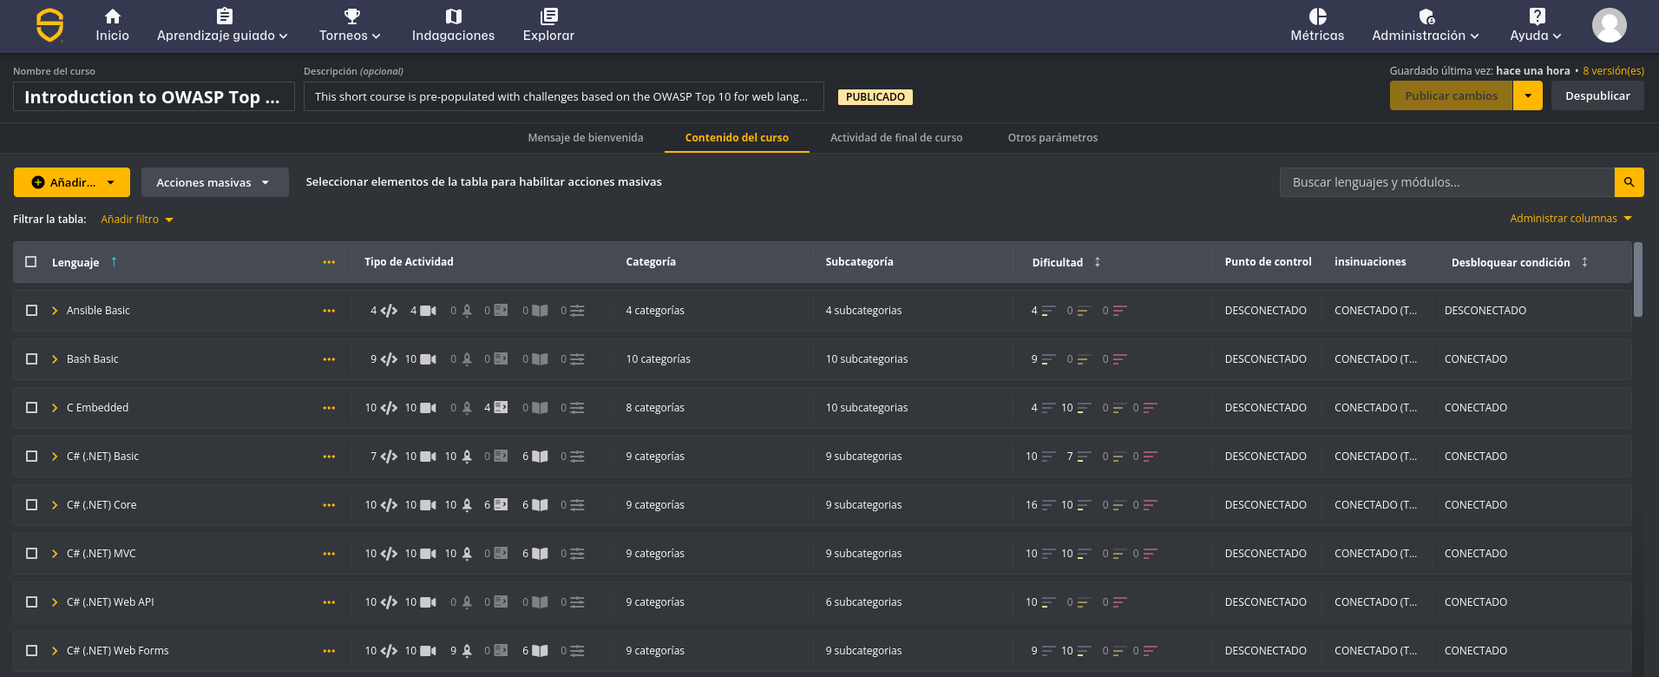Expand the Bash Basic row chevron
The width and height of the screenshot is (1659, 677).
point(55,359)
